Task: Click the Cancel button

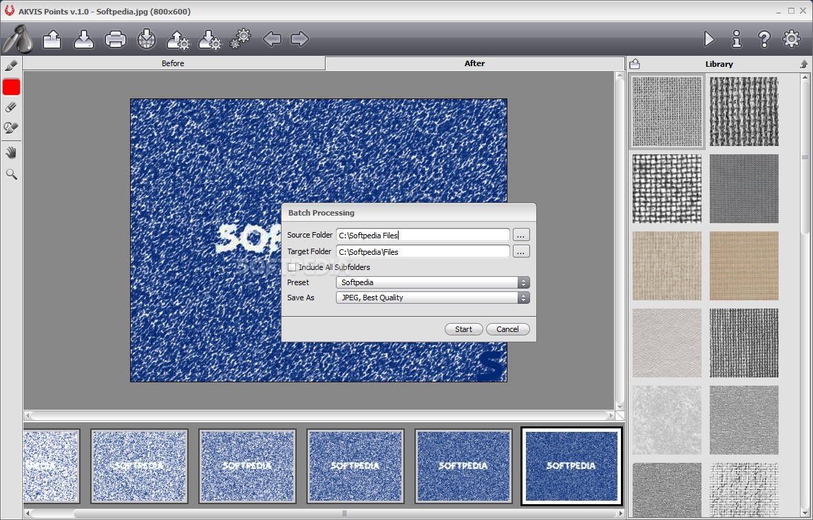Action: [x=507, y=329]
